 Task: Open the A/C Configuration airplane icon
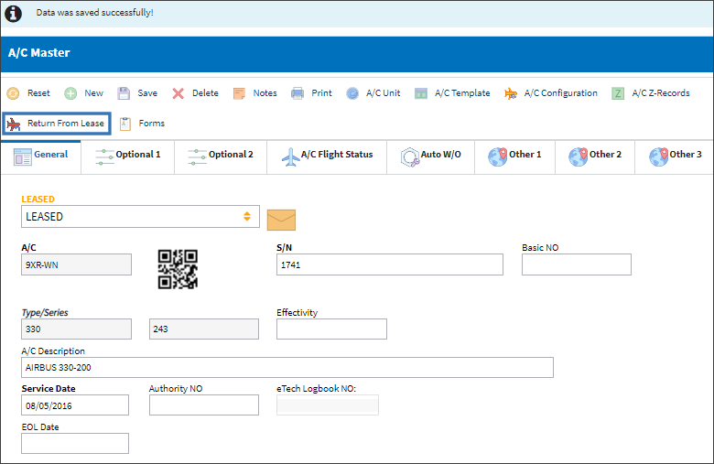pos(511,93)
